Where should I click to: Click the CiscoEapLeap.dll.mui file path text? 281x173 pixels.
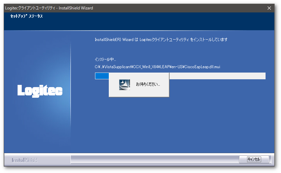coord(157,67)
